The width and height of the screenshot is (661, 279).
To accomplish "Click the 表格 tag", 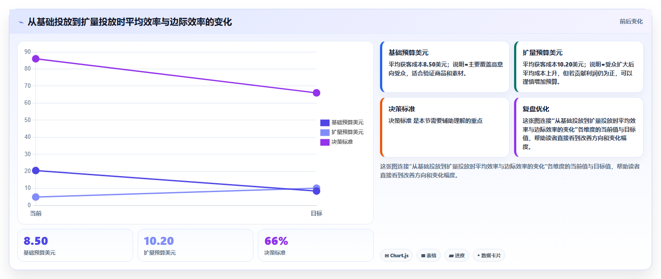I will (x=428, y=255).
